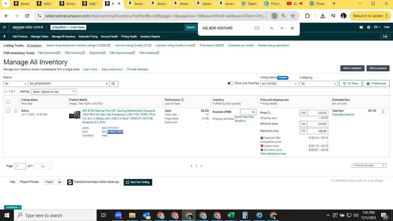Bookmark this page with the star icon
The image size is (393, 221).
(x=293, y=16)
